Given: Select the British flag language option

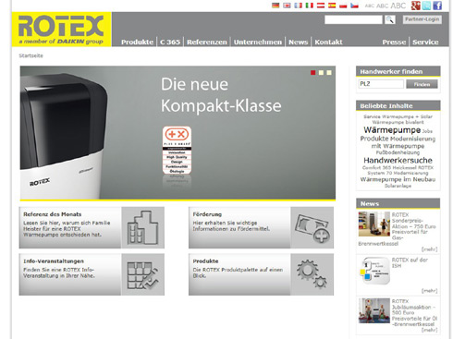Looking at the screenshot, I should (287, 6).
